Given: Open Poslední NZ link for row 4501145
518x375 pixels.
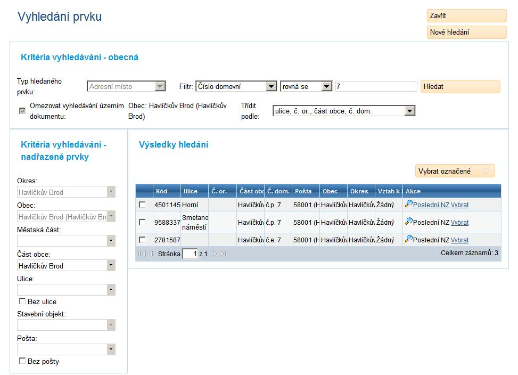Looking at the screenshot, I should (x=431, y=205).
